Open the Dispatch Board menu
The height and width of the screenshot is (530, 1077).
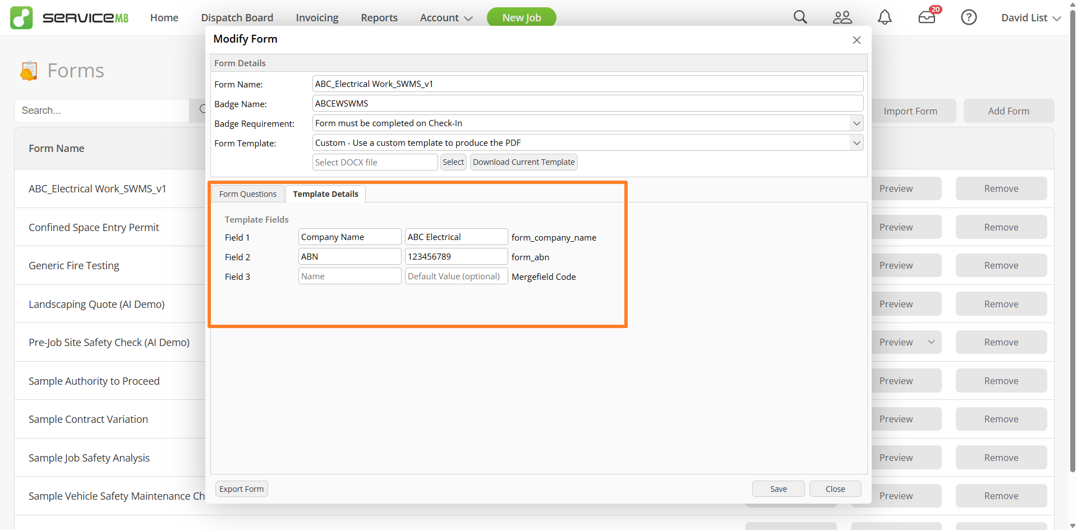pos(237,17)
